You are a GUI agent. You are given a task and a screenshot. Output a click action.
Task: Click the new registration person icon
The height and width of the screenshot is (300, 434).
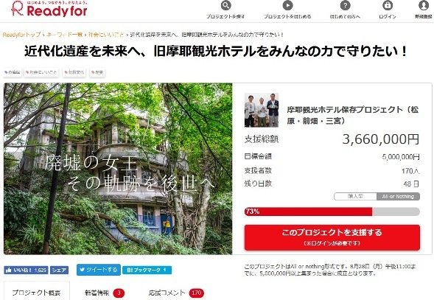(424, 5)
